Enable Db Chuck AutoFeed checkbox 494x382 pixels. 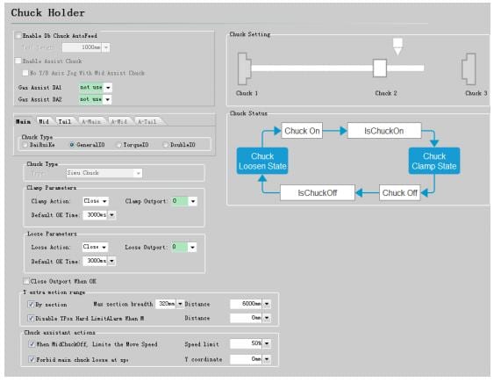point(19,36)
